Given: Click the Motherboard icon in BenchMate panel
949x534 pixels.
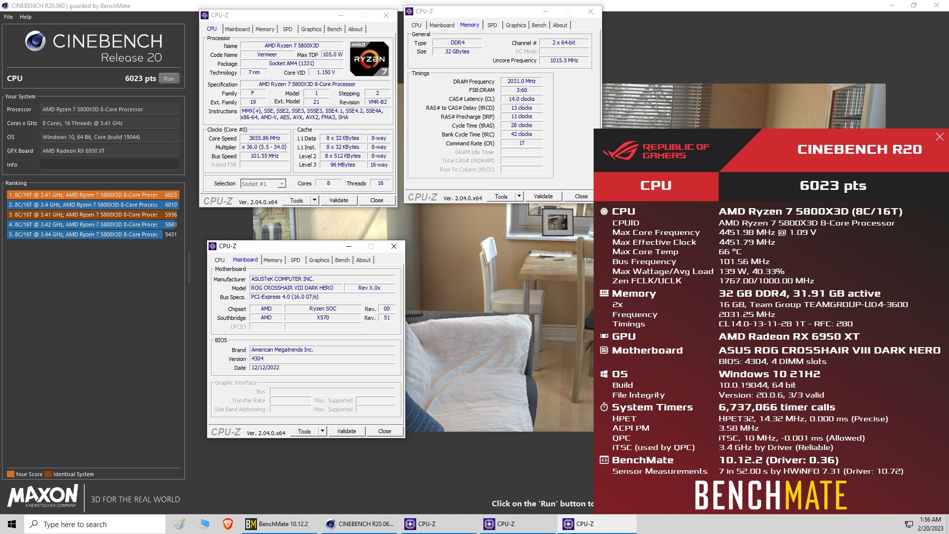Looking at the screenshot, I should tap(604, 350).
